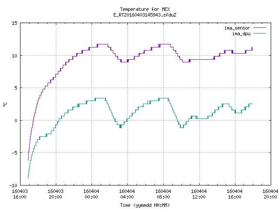Click the y-axis tick label -5
Viewport: 279px width, 209px height.
coord(14,153)
